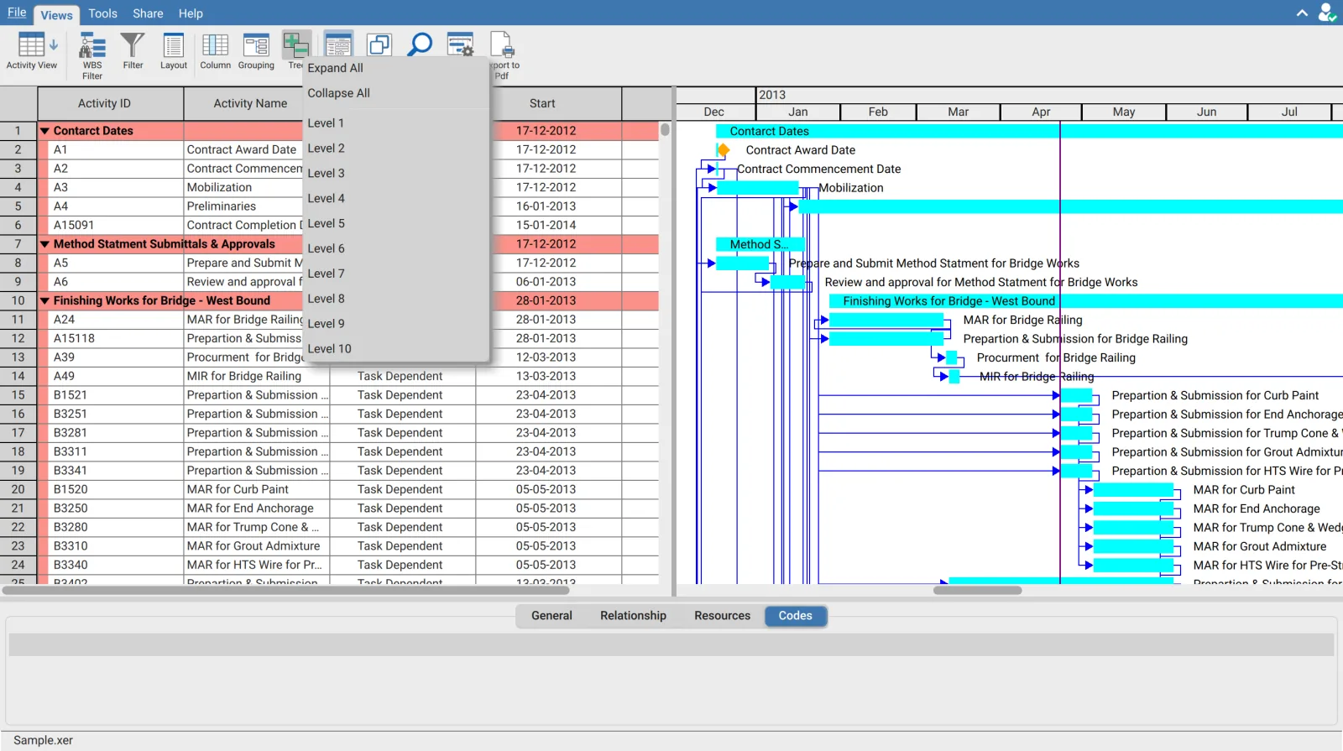Select activity B1521 row
The width and height of the screenshot is (1343, 751).
[x=329, y=395]
